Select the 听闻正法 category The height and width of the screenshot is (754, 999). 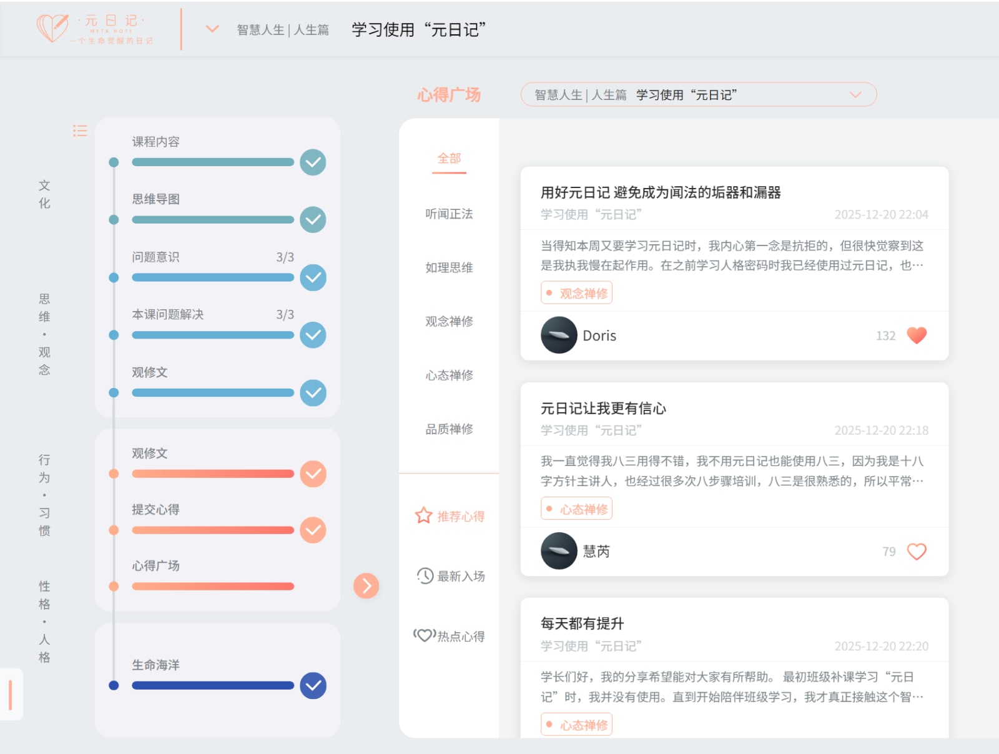449,214
